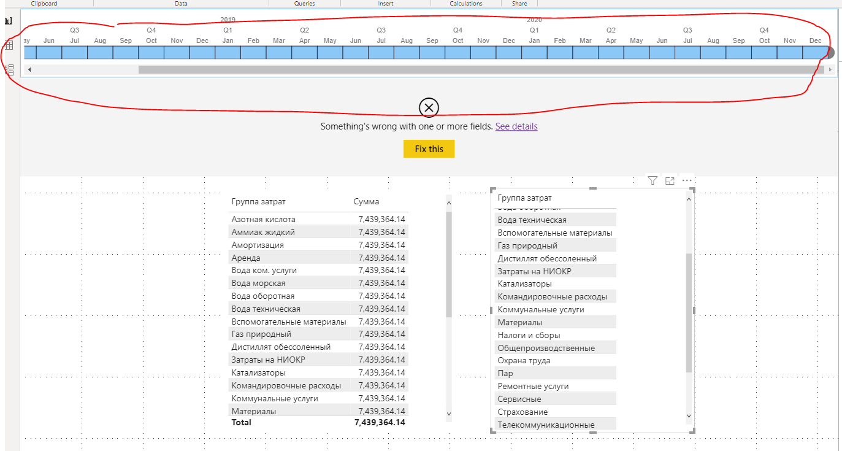Viewport: 842px width, 451px height.
Task: Click scroll-up arrow of the Сумма table
Action: (448, 202)
